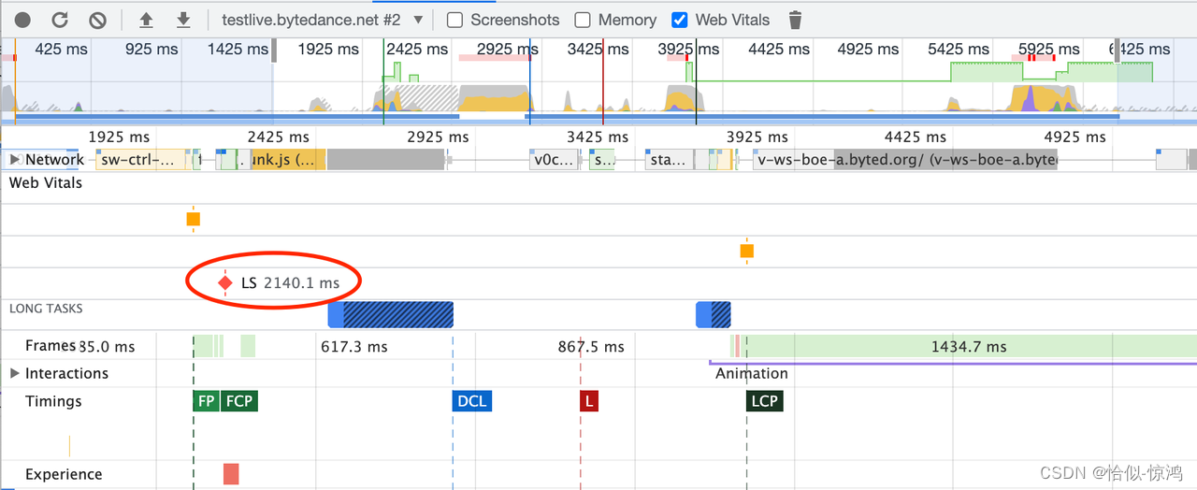This screenshot has width=1197, height=490.
Task: Click the red LS layout shift diamond
Action: point(224,282)
